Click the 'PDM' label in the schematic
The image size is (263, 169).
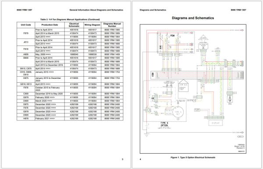click(x=172, y=35)
